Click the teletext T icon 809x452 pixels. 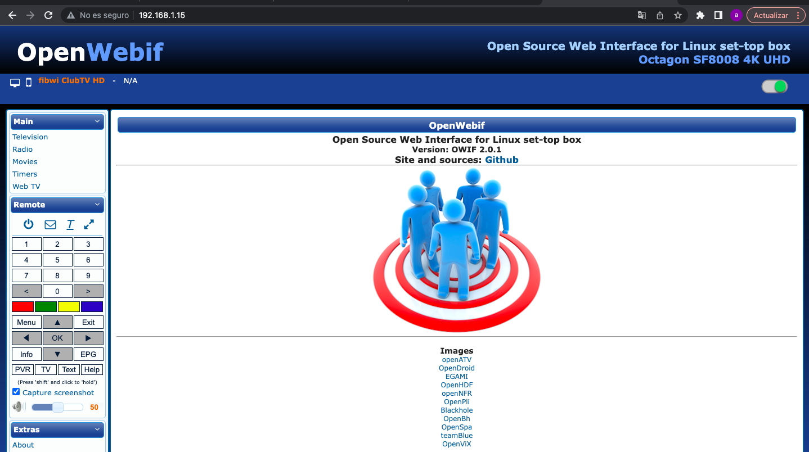(x=70, y=224)
